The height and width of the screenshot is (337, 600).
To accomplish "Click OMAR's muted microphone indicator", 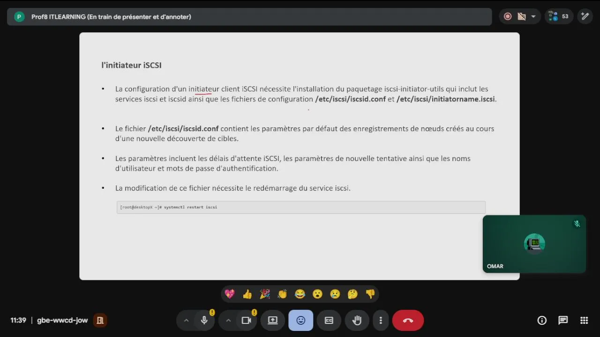I will click(x=577, y=224).
